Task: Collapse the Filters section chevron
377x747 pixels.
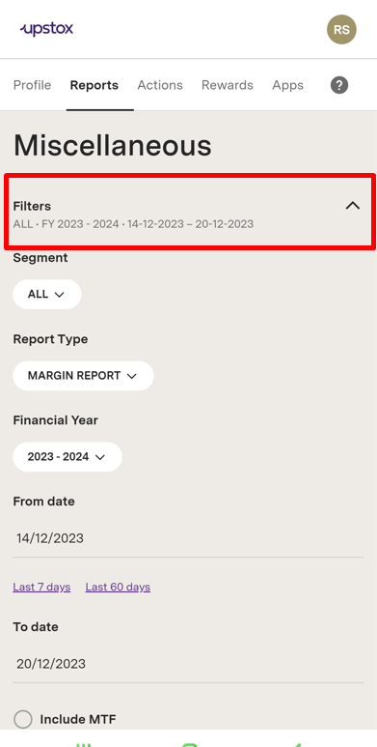Action: tap(352, 206)
